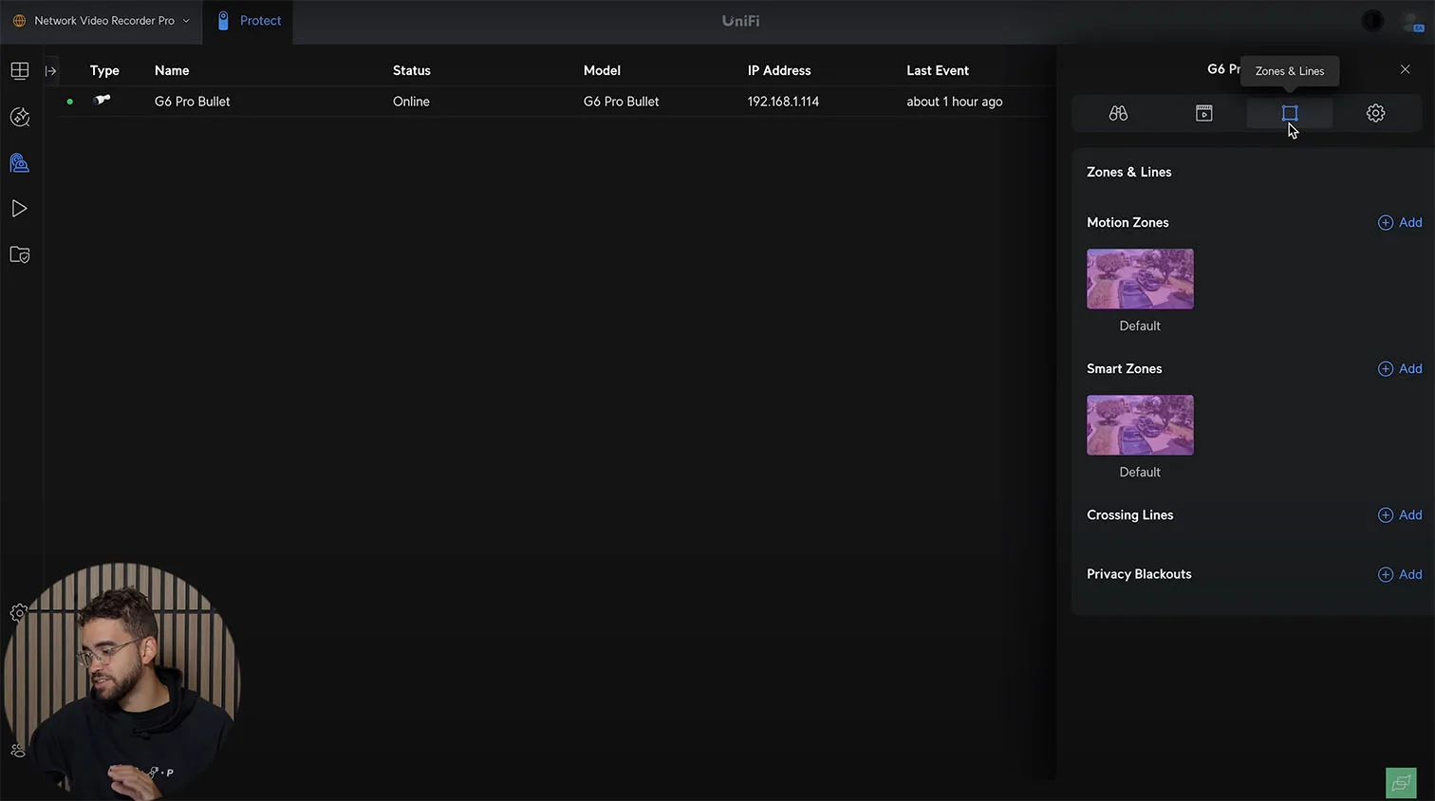Open the binoculars overview tab icon
The height and width of the screenshot is (801, 1435).
point(1118,113)
